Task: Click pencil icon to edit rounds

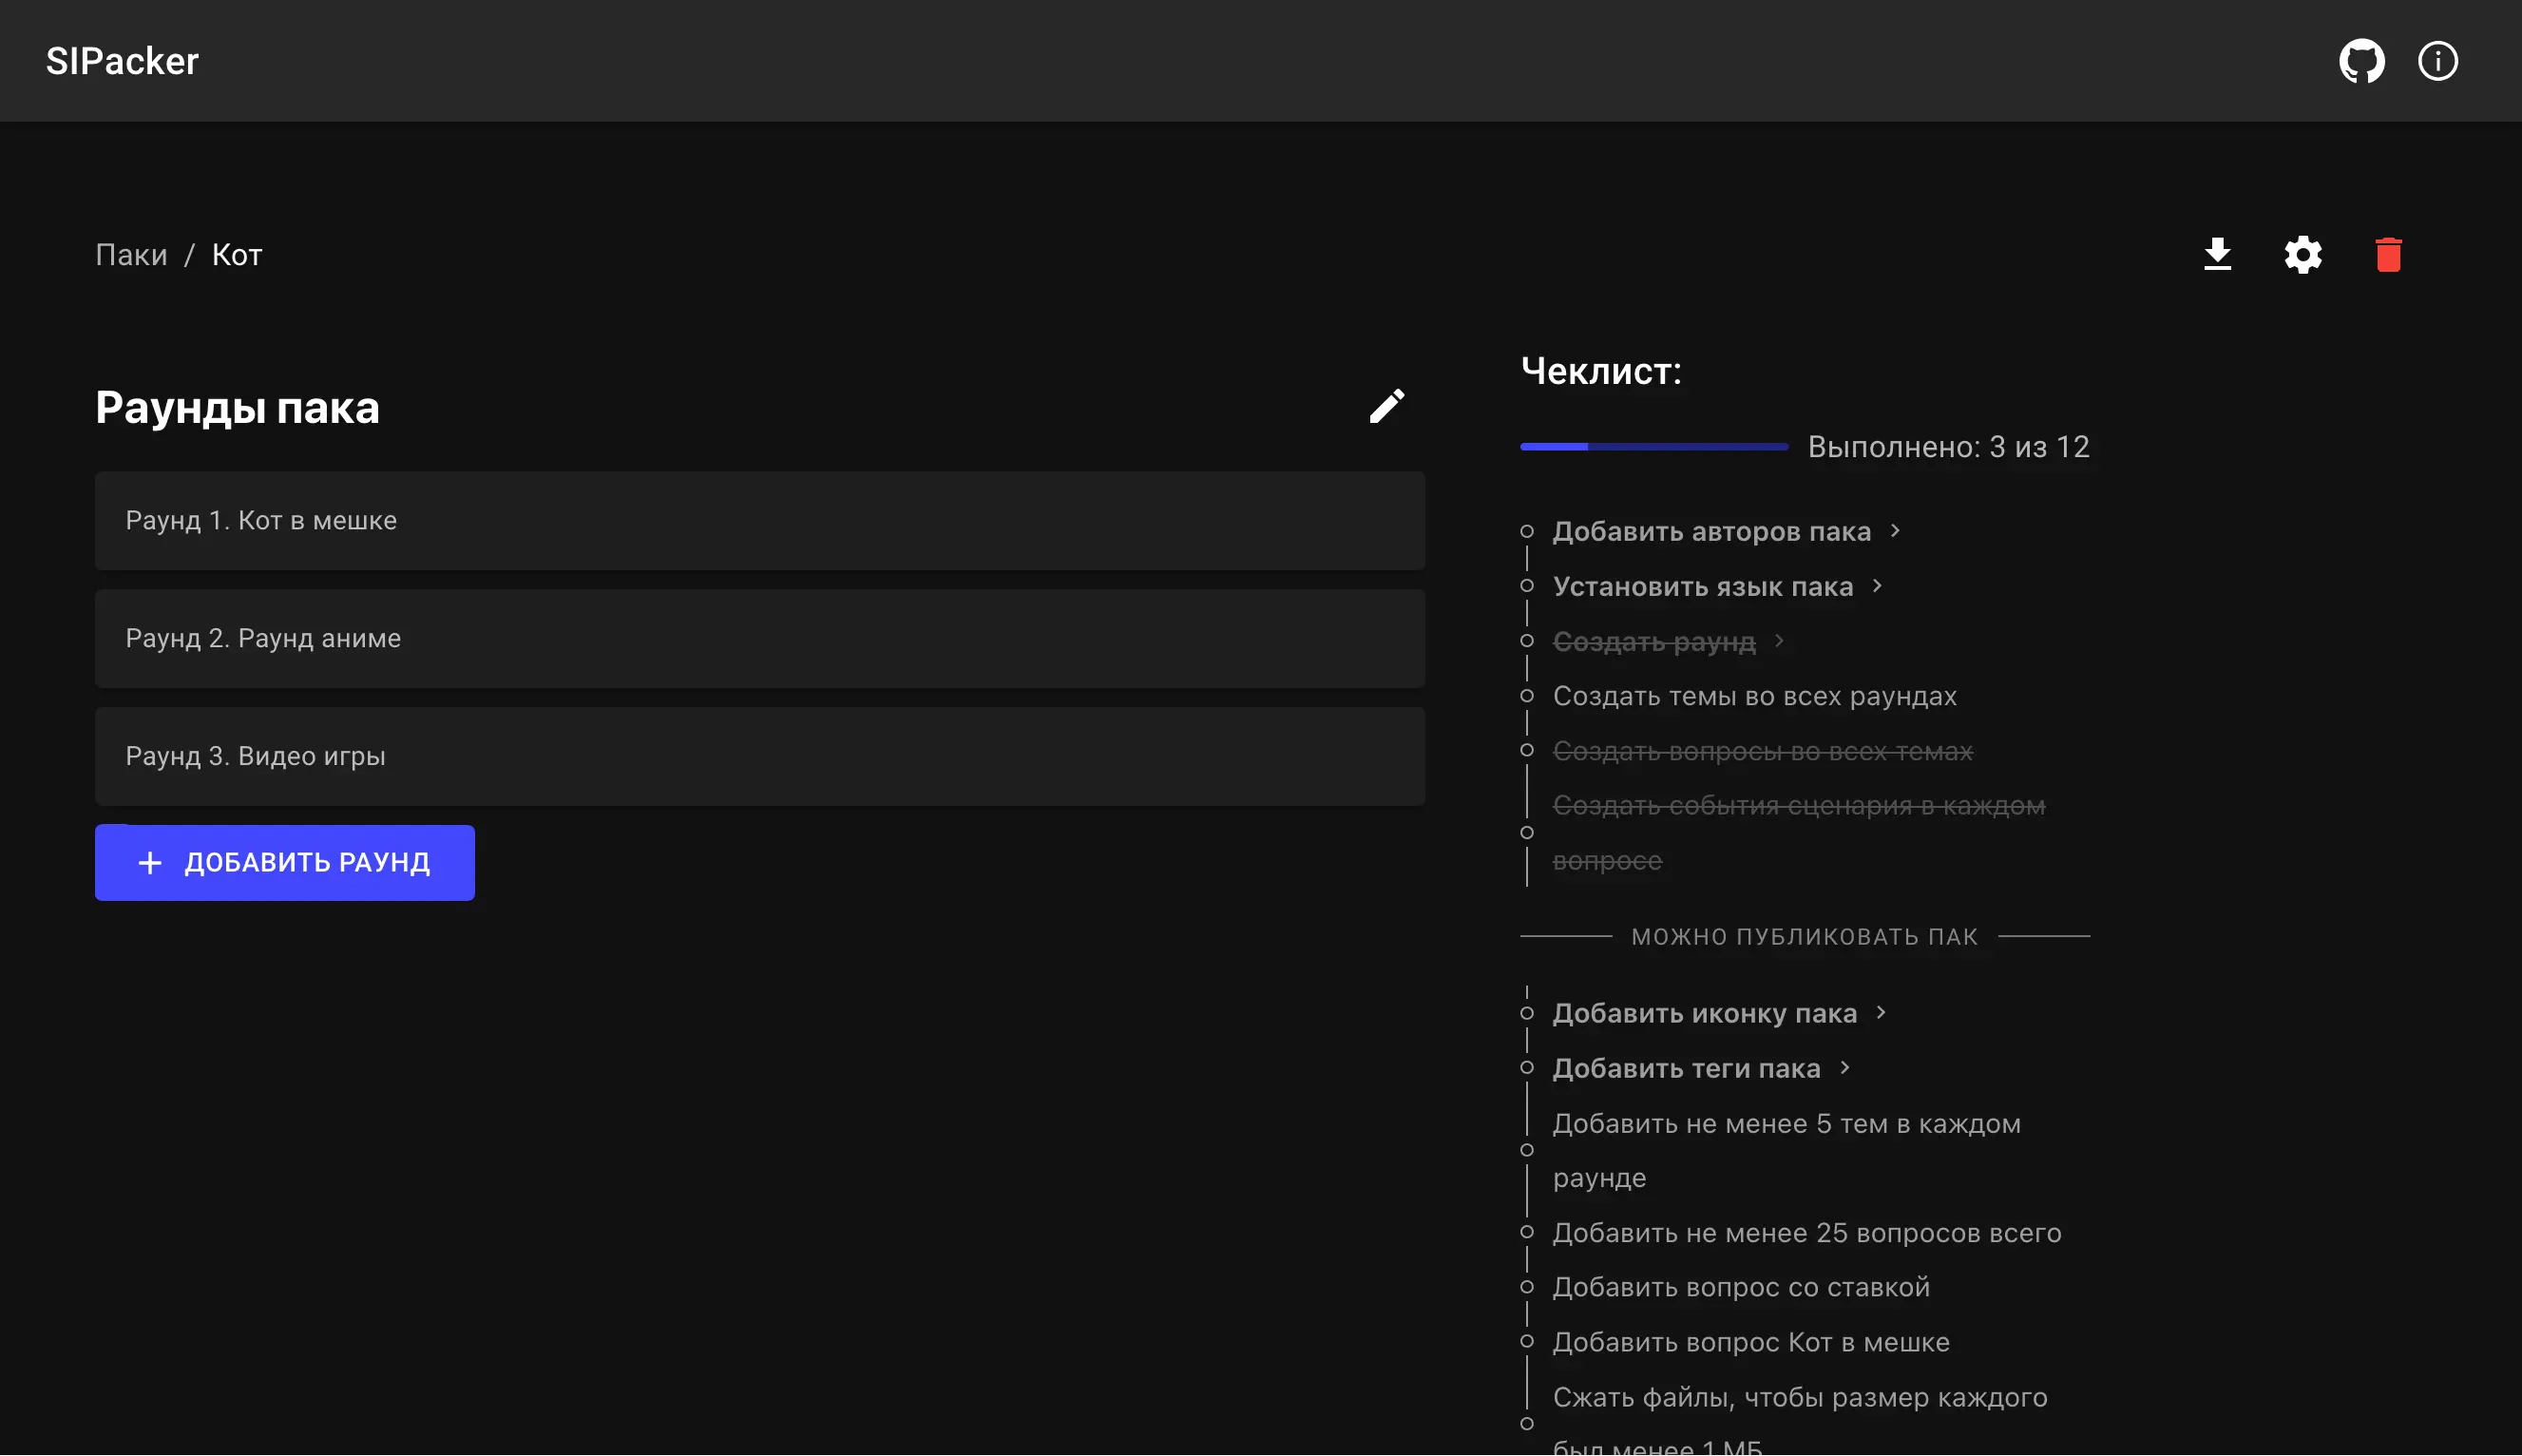Action: pos(1386,406)
